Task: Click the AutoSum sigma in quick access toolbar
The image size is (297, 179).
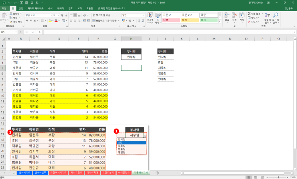Action: 22,3
